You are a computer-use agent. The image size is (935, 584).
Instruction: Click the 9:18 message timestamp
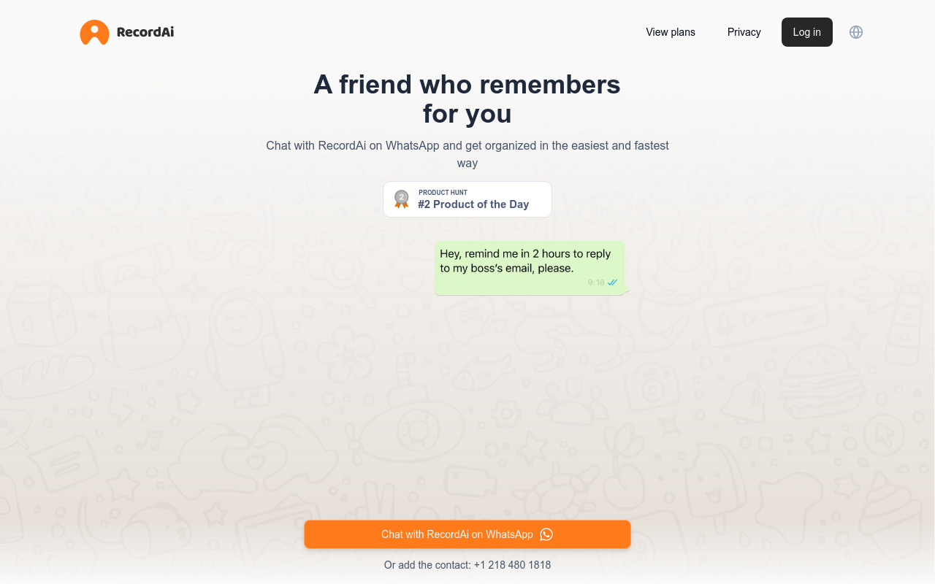[x=596, y=283]
